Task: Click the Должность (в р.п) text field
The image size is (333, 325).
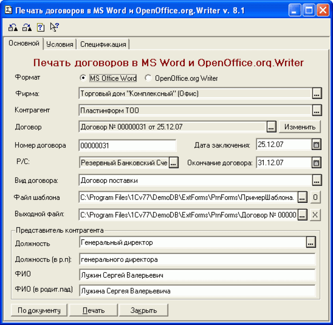Action: click(x=197, y=259)
